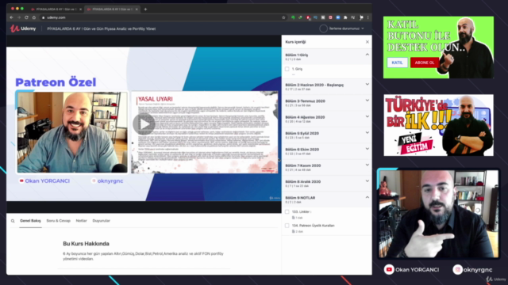Close the Kurs içeriği panel

(x=367, y=42)
